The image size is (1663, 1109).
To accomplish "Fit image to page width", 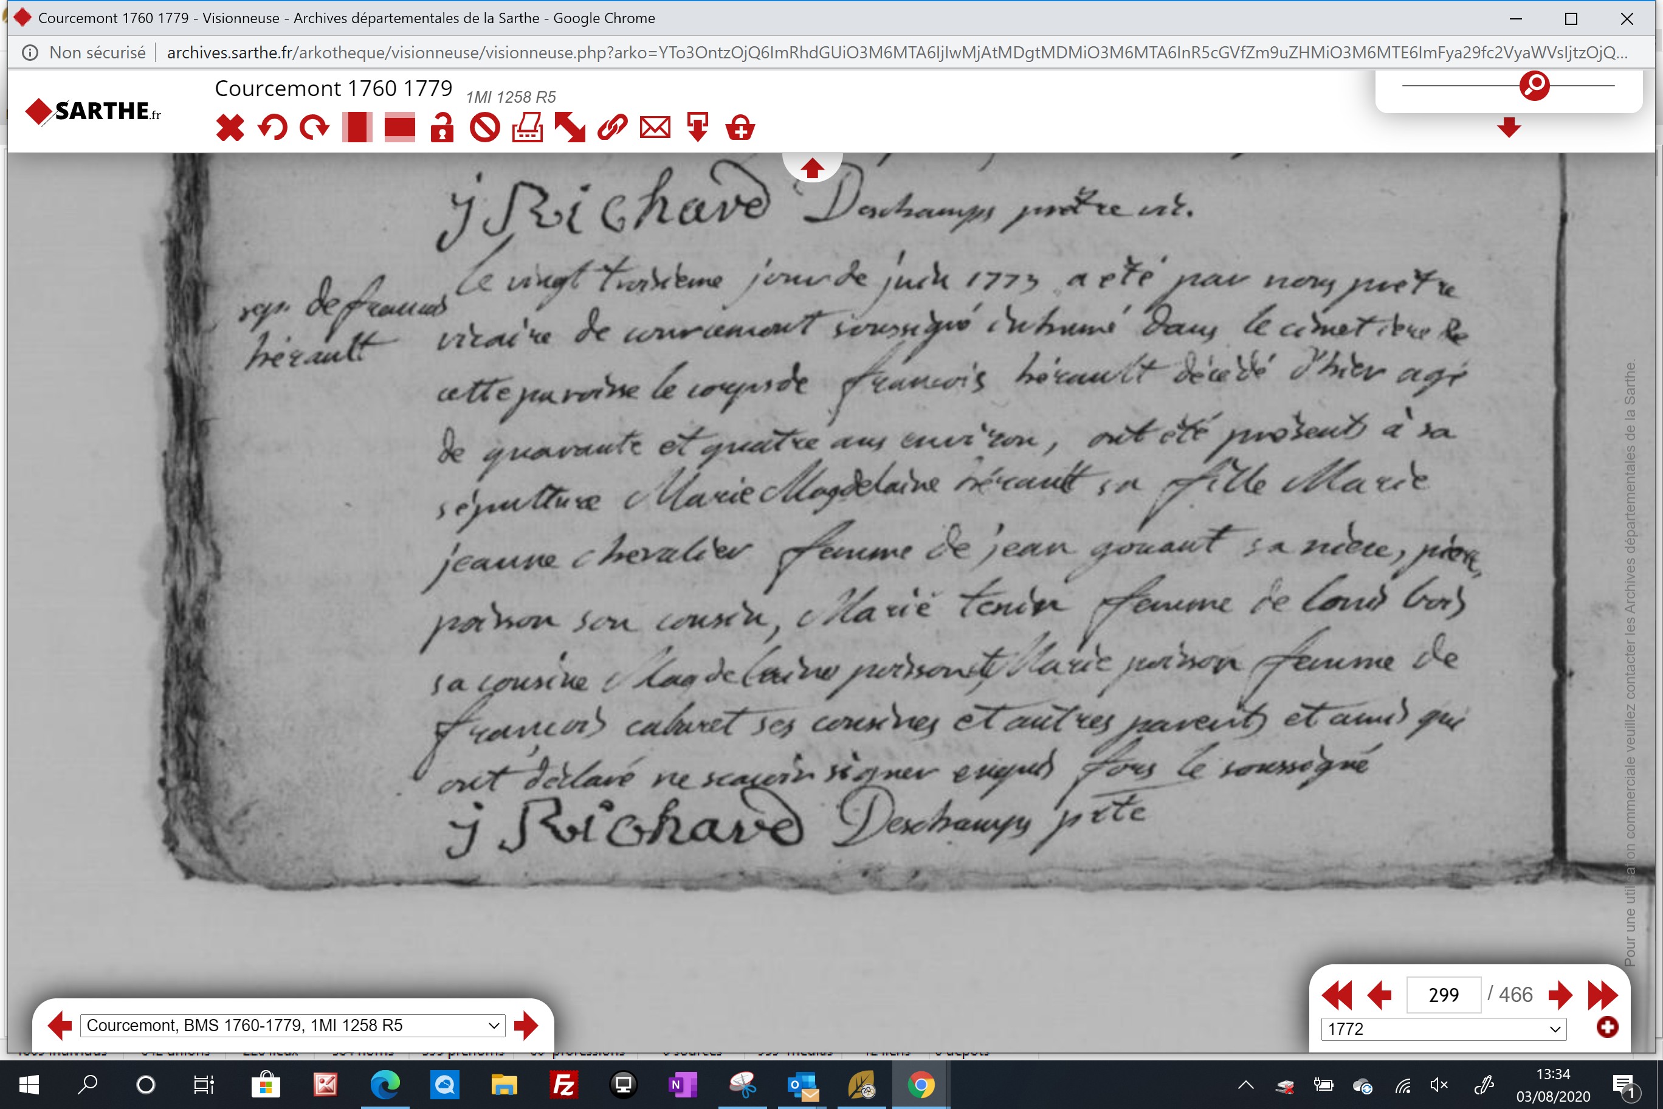I will click(x=399, y=128).
